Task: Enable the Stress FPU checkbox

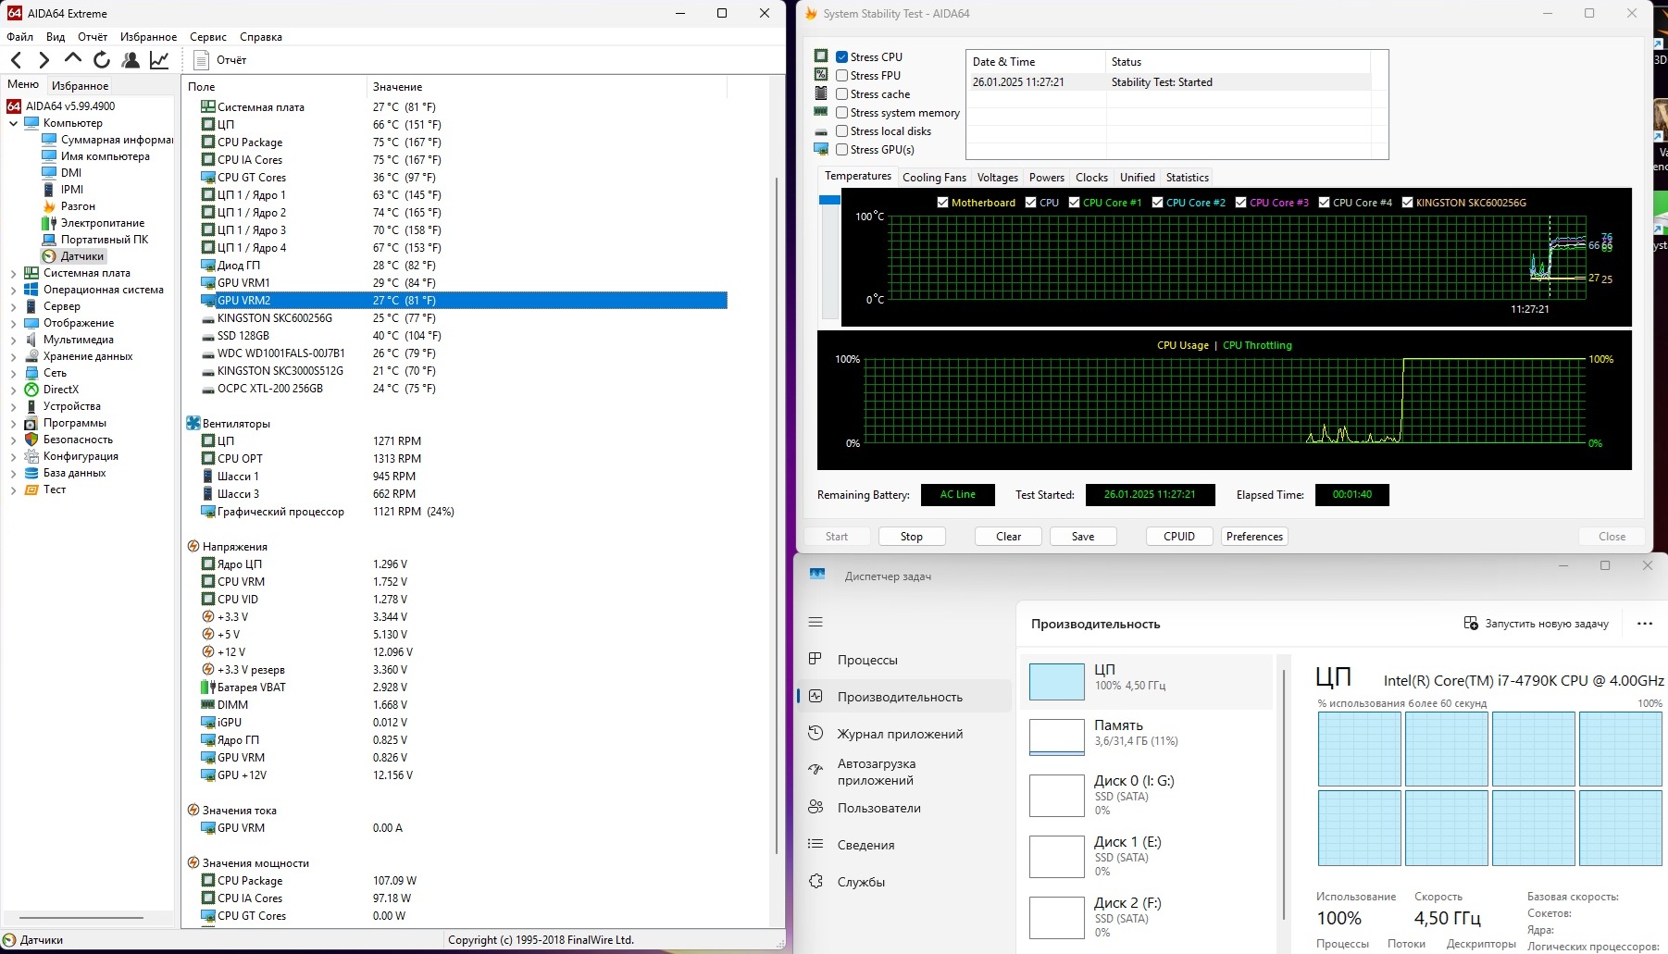Action: [x=841, y=76]
